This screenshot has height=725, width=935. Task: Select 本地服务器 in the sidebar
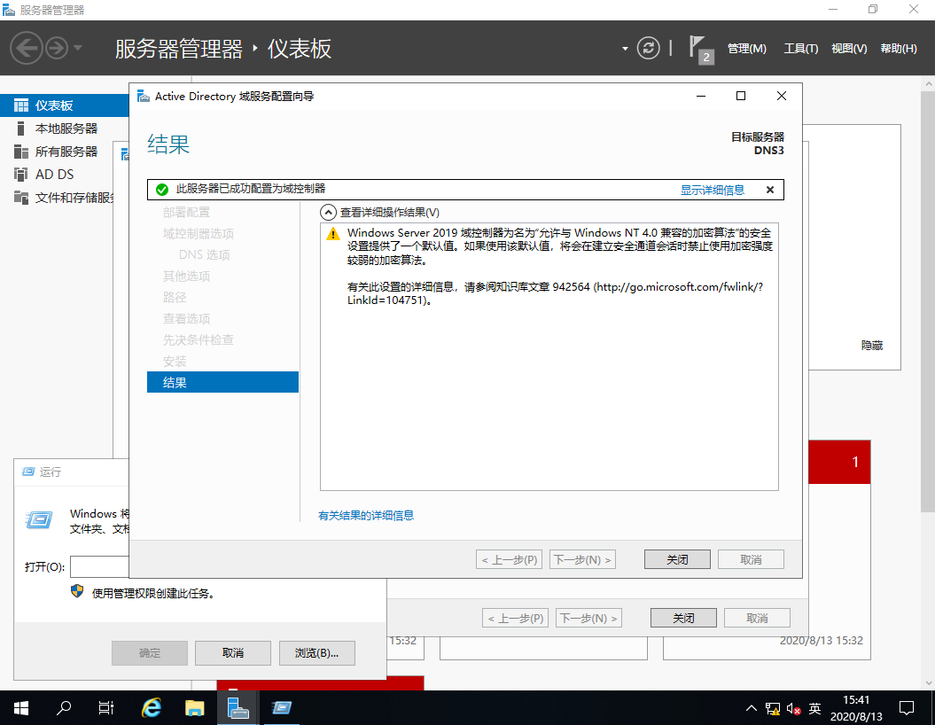tap(65, 129)
